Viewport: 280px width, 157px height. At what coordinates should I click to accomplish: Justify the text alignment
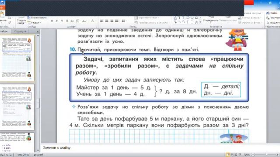(x=117, y=21)
